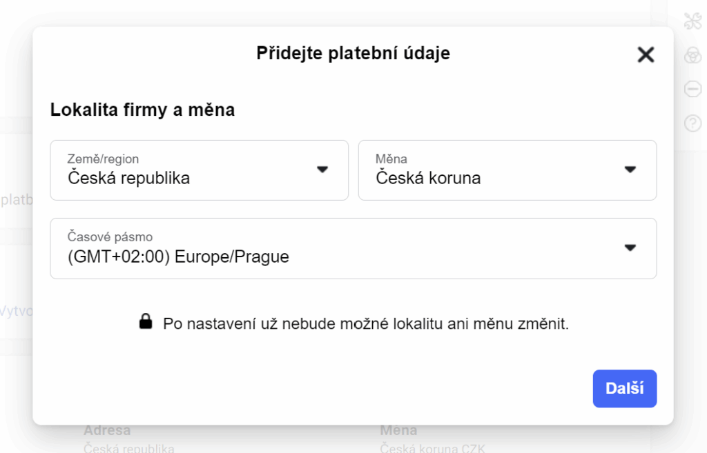
Task: Open the Země/region country selector
Action: [x=199, y=170]
